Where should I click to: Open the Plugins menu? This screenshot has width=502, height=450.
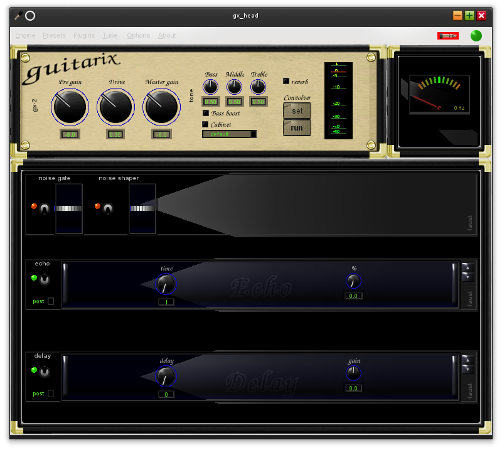pos(83,35)
